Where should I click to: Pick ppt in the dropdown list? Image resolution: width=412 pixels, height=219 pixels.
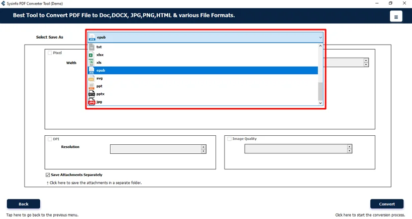click(202, 86)
